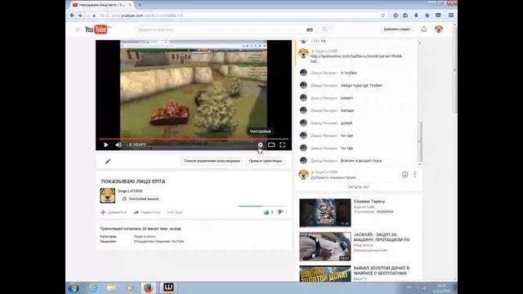Open the Warface золотой донат video thumbnail
This screenshot has width=523, height=294.
325,274
